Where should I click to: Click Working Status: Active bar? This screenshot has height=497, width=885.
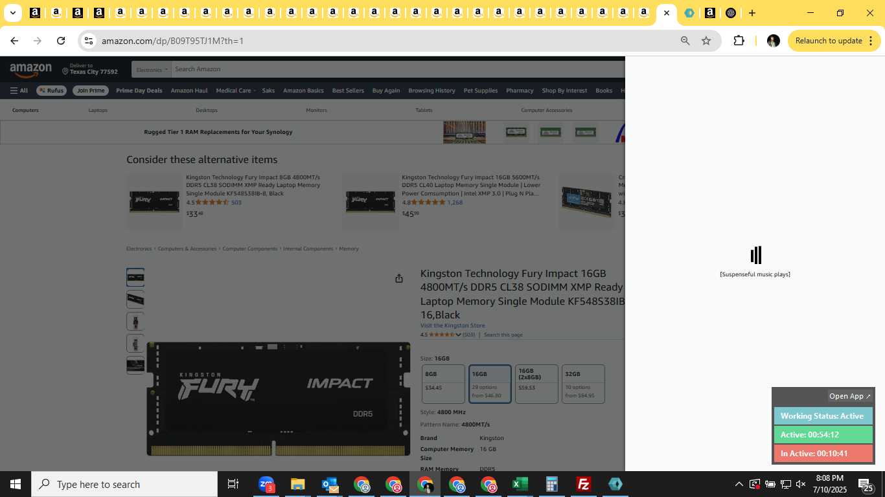[823, 416]
